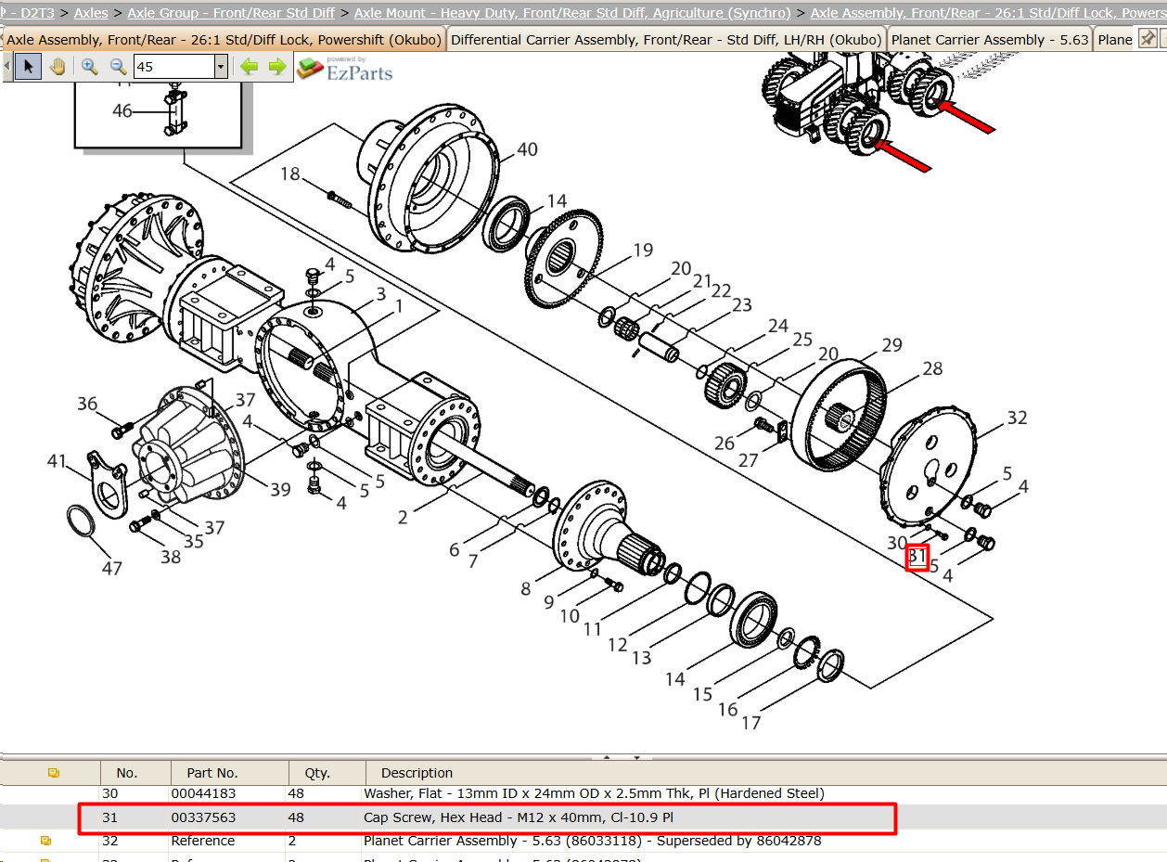This screenshot has height=862, width=1167.
Task: Select callout number 27 on the diagram
Action: 749,460
